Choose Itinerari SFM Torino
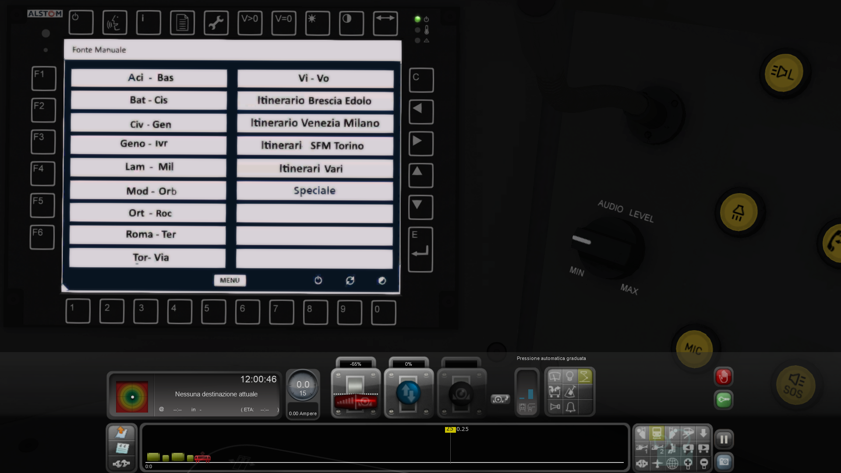 pyautogui.click(x=315, y=146)
